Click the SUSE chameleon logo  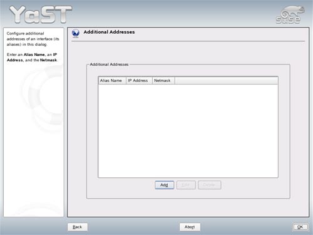tap(290, 14)
